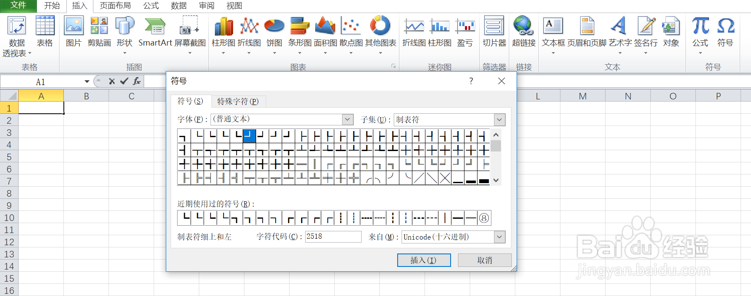Image resolution: width=751 pixels, height=296 pixels.
Task: Switch to the 特殊字符(P) tab
Action: pyautogui.click(x=238, y=102)
